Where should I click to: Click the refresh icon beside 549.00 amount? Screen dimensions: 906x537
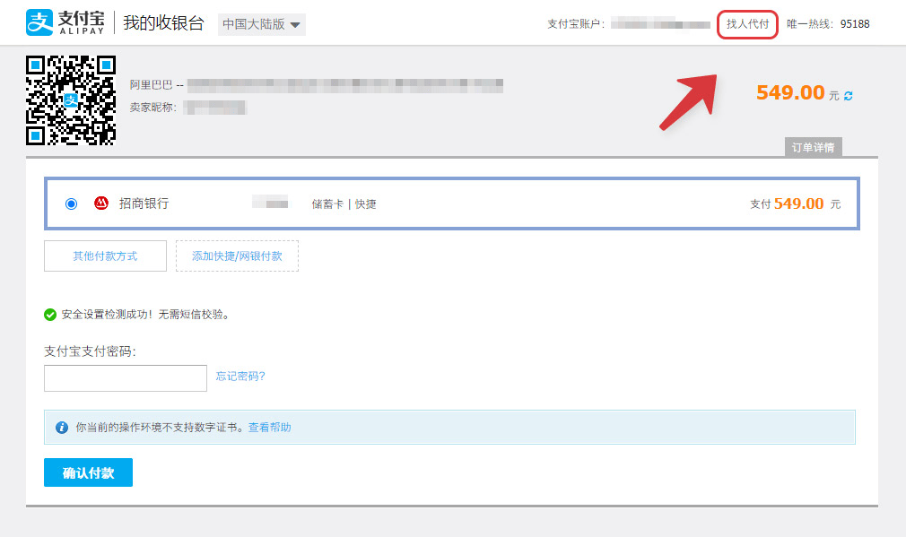(x=848, y=96)
